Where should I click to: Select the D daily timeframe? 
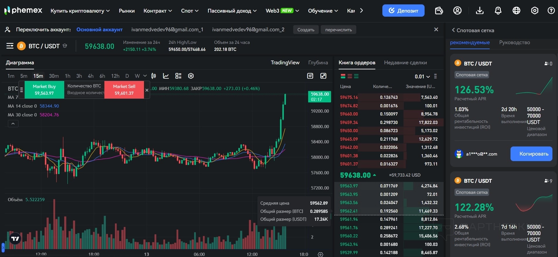pyautogui.click(x=127, y=76)
